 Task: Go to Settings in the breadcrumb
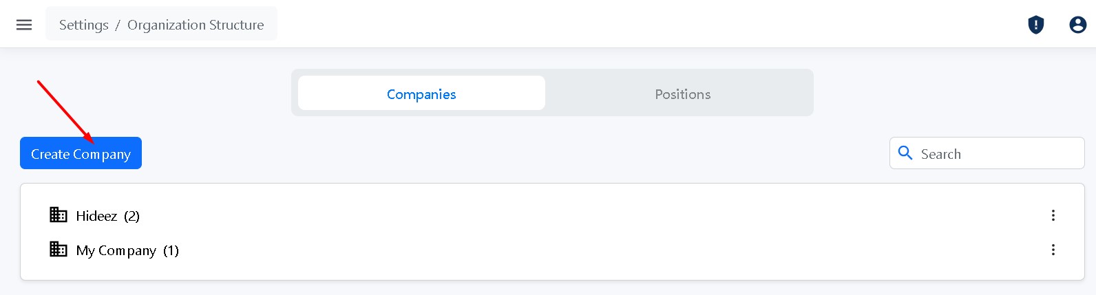click(83, 25)
